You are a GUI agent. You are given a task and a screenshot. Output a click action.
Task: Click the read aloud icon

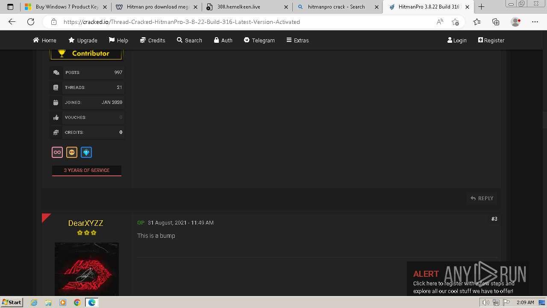(440, 22)
